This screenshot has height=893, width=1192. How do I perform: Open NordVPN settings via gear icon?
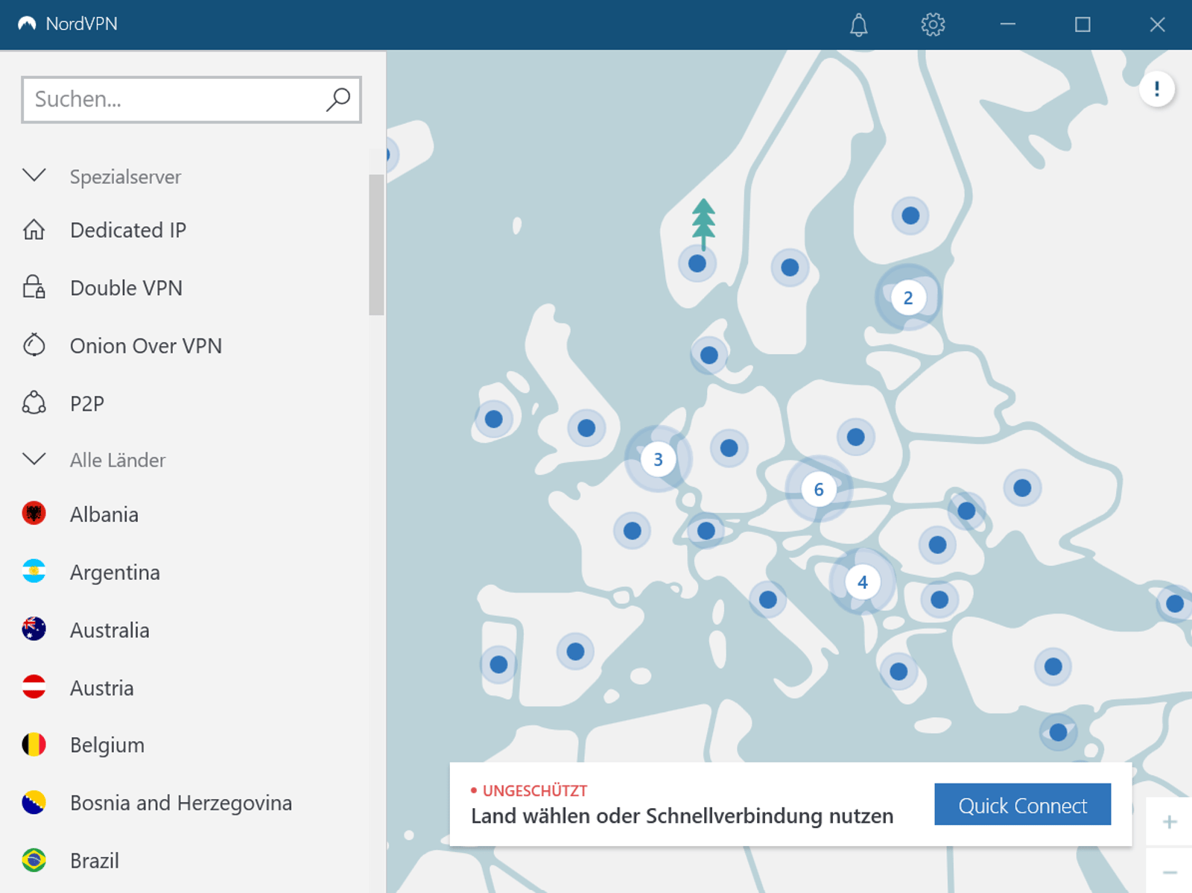932,25
